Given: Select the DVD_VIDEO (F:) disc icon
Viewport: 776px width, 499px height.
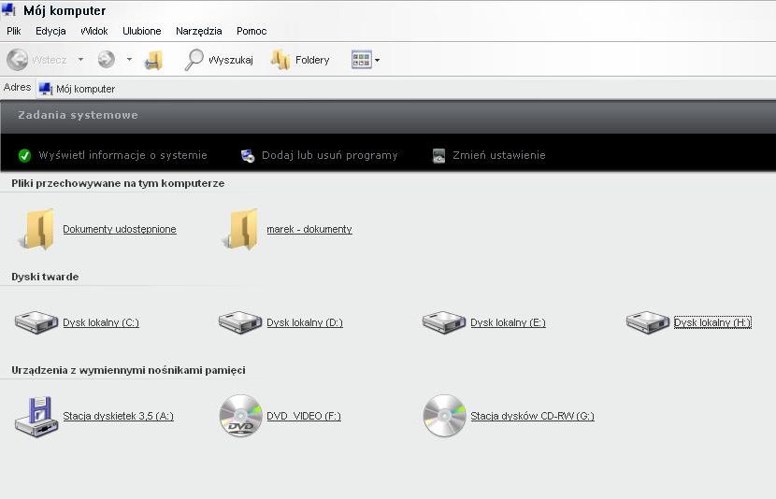Looking at the screenshot, I should click(240, 416).
